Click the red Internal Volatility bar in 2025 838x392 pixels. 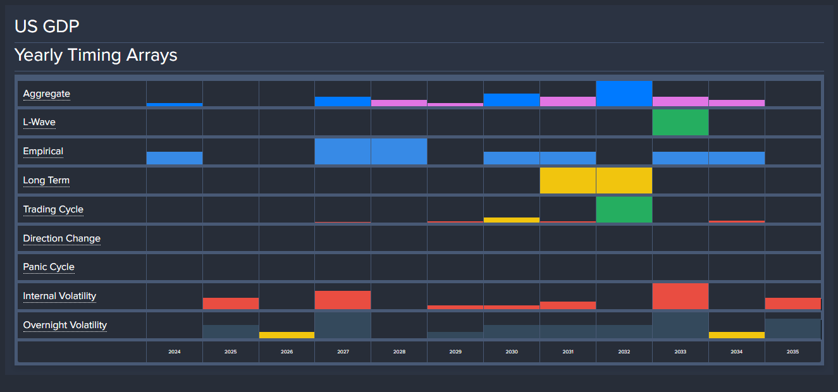click(230, 303)
